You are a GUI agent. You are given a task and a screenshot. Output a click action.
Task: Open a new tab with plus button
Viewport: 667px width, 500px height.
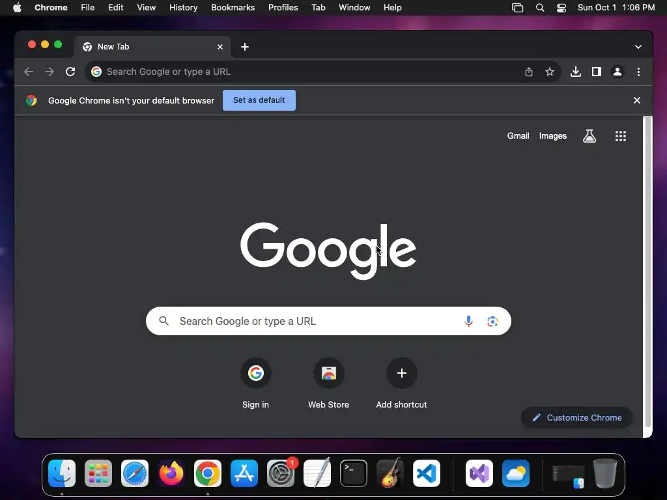click(245, 47)
